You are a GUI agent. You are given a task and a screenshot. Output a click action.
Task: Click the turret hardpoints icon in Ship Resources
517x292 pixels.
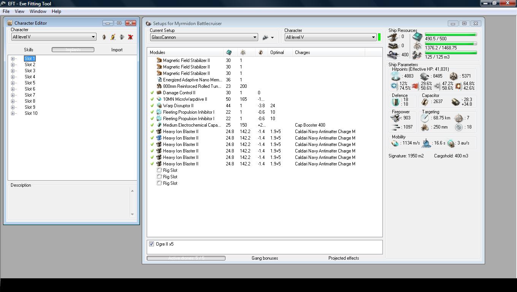[393, 37]
